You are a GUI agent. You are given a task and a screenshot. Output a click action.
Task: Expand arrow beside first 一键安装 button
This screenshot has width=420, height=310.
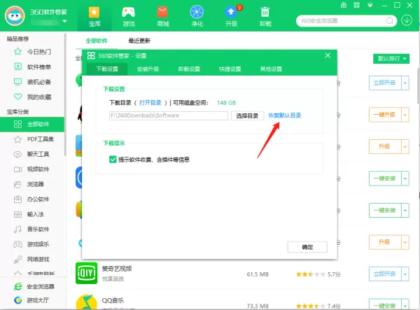point(405,178)
